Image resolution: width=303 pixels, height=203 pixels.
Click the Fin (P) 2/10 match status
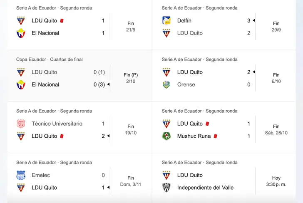tap(131, 78)
